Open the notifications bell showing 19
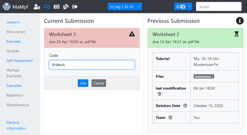Viewport: 247px width, 135px height. (x=180, y=6)
